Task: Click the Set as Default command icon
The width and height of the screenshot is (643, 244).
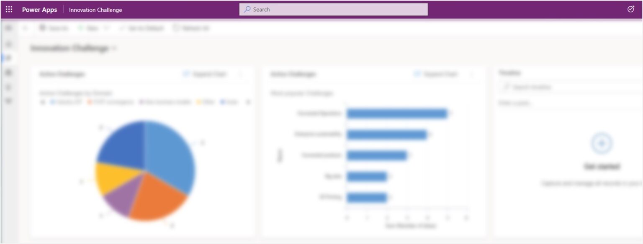Action: [x=123, y=28]
